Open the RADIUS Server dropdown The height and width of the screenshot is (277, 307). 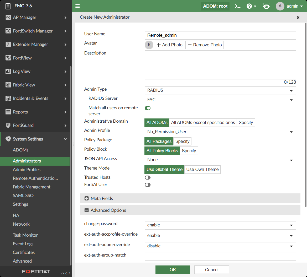click(220, 100)
